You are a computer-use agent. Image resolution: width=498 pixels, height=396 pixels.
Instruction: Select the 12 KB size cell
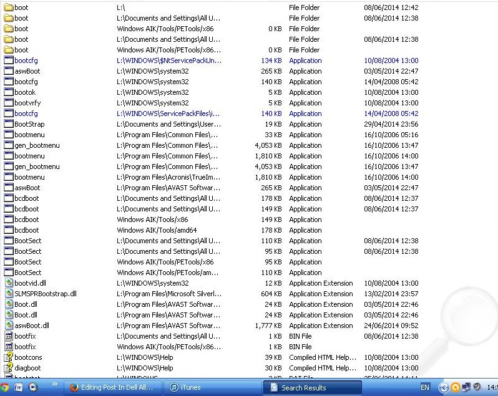coord(273,283)
